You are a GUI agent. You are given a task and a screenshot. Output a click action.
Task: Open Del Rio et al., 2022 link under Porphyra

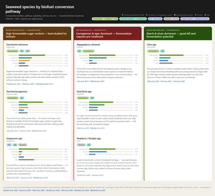pyautogui.click(x=83, y=175)
